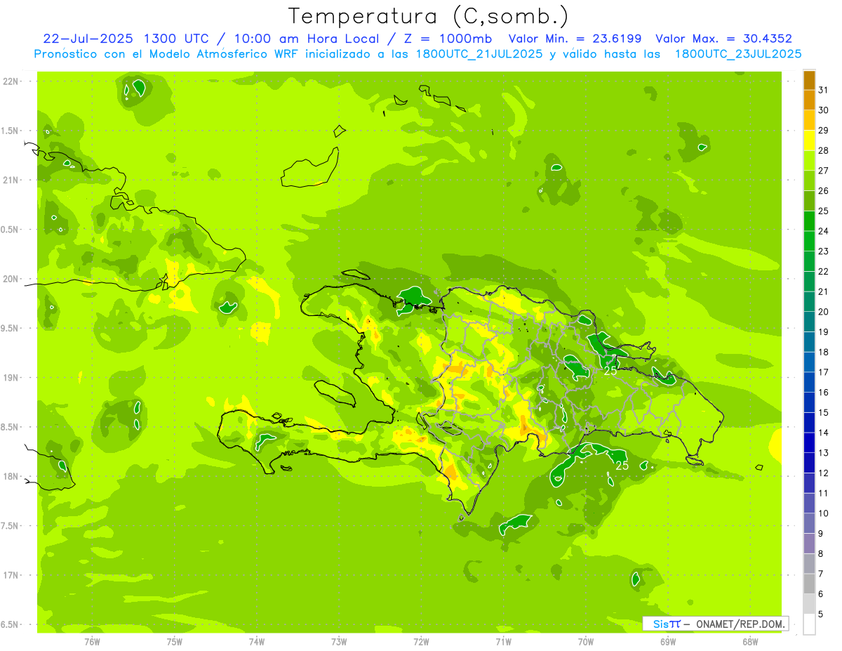The height and width of the screenshot is (651, 842).
Task: Click the blue color bar segment between 15 and 16
Action: coord(809,402)
